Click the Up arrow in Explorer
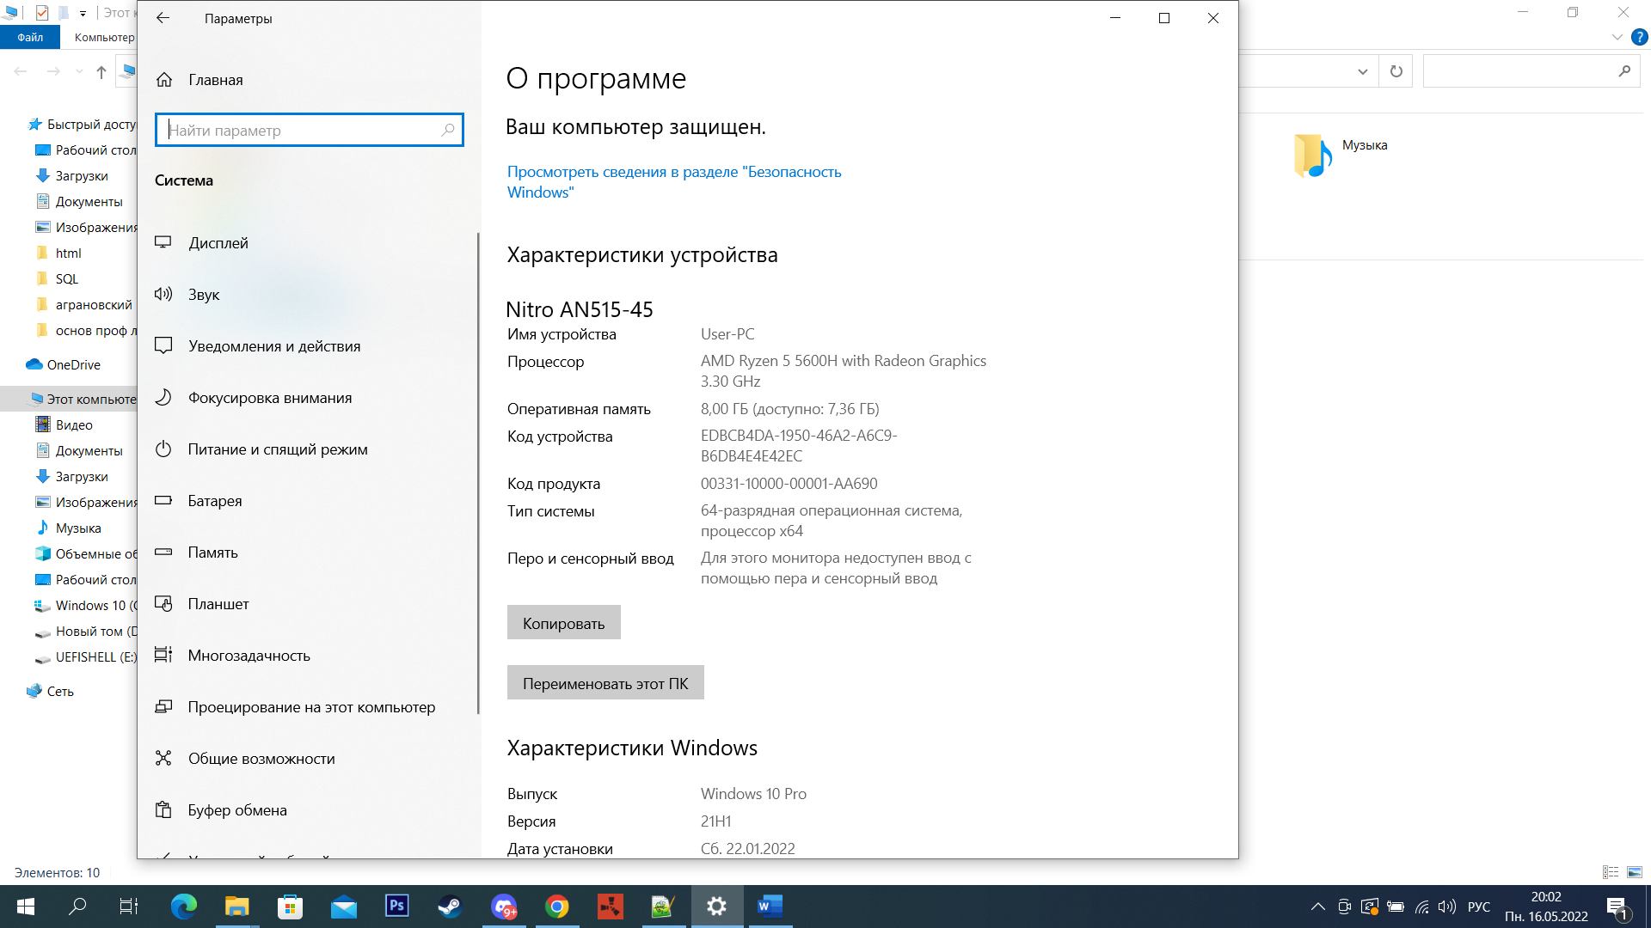1651x928 pixels. [101, 72]
